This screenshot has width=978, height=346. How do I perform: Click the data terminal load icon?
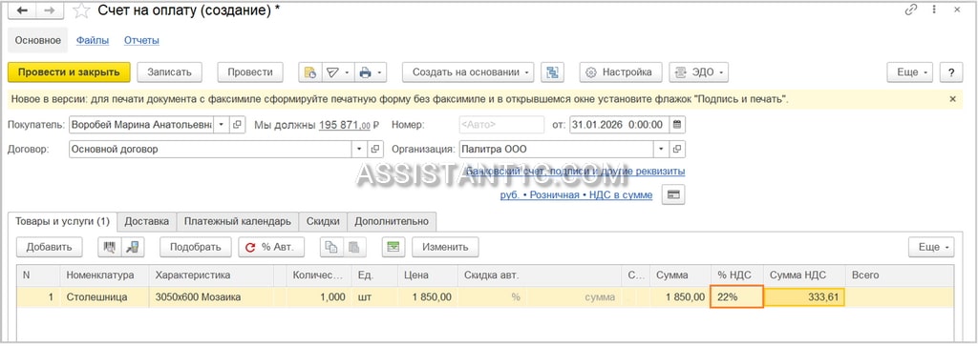(132, 247)
